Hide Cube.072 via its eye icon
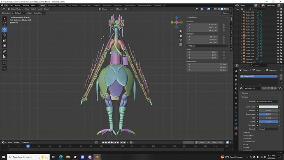 [278, 47]
